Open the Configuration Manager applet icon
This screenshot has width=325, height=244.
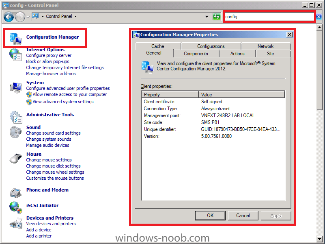click(15, 39)
